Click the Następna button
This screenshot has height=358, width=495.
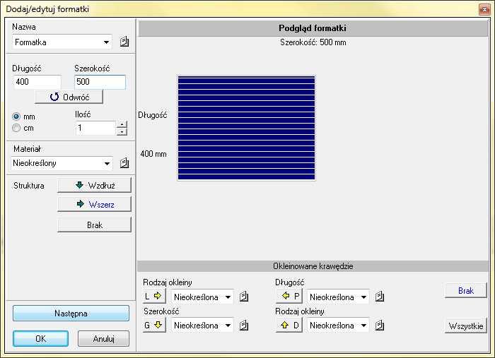pos(71,314)
